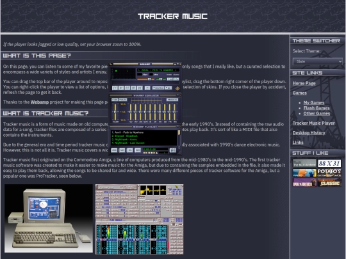
Task: Open the equalizer Presets menu
Action: tap(172, 100)
